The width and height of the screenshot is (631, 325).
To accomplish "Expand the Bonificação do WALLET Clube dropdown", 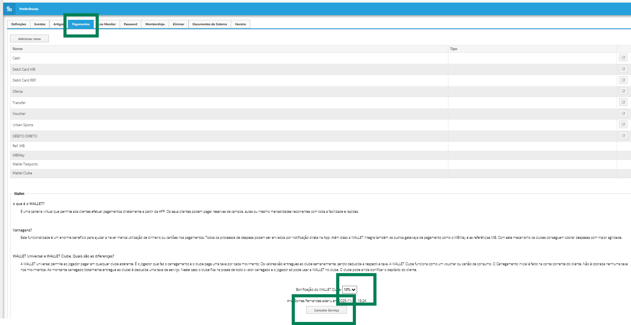I will 349,290.
